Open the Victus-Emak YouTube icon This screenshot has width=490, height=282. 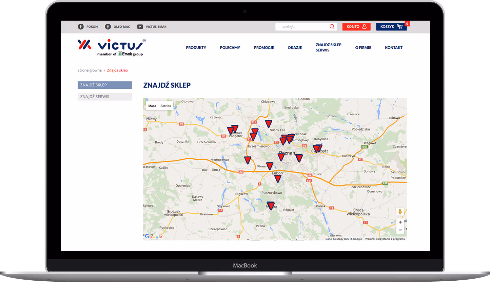140,27
